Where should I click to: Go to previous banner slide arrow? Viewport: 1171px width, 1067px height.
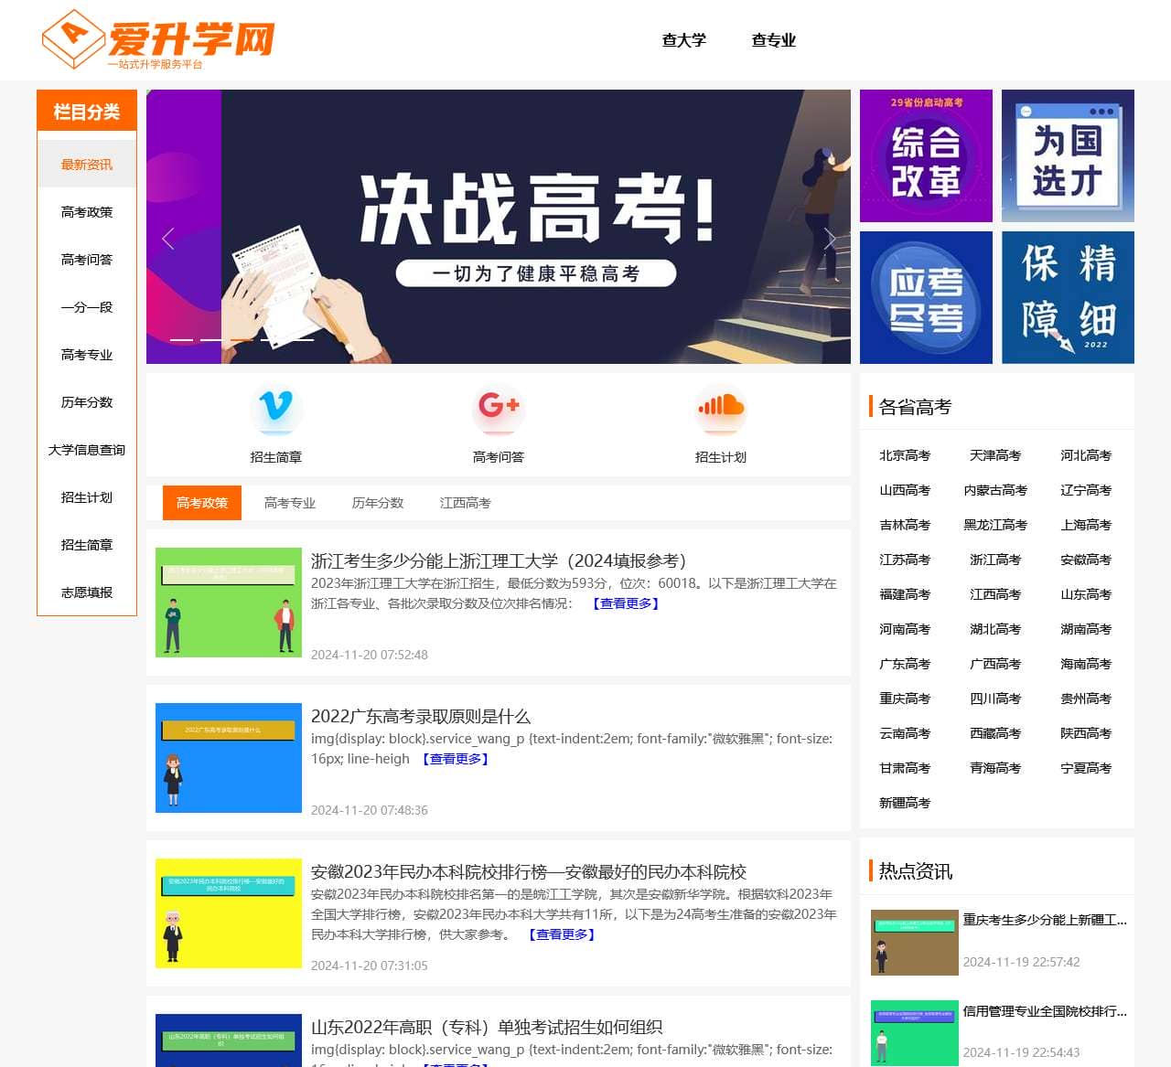(167, 239)
